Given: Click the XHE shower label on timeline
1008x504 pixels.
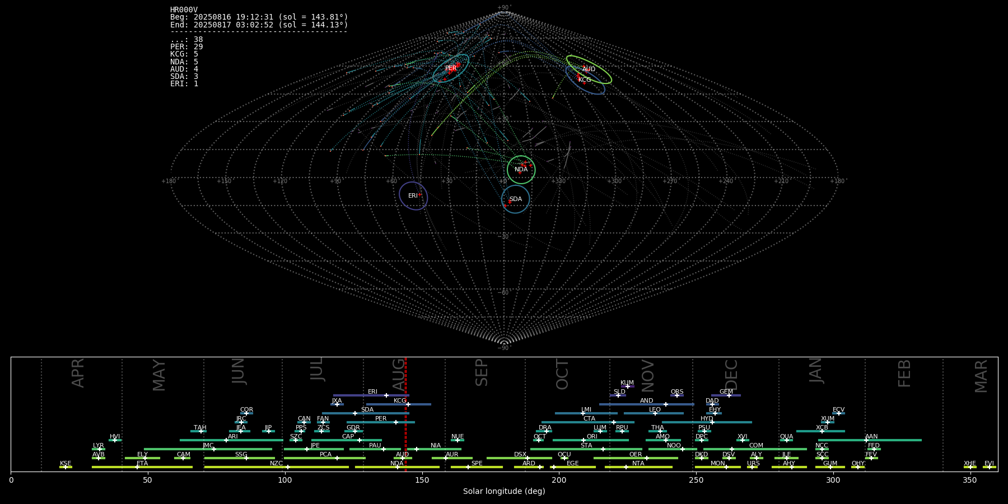Looking at the screenshot, I should pos(970,464).
